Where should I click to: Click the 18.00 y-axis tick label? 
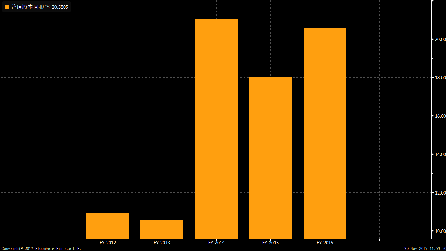click(x=440, y=78)
